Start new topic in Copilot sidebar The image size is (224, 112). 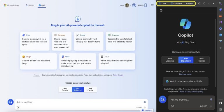pyautogui.click(x=162, y=99)
